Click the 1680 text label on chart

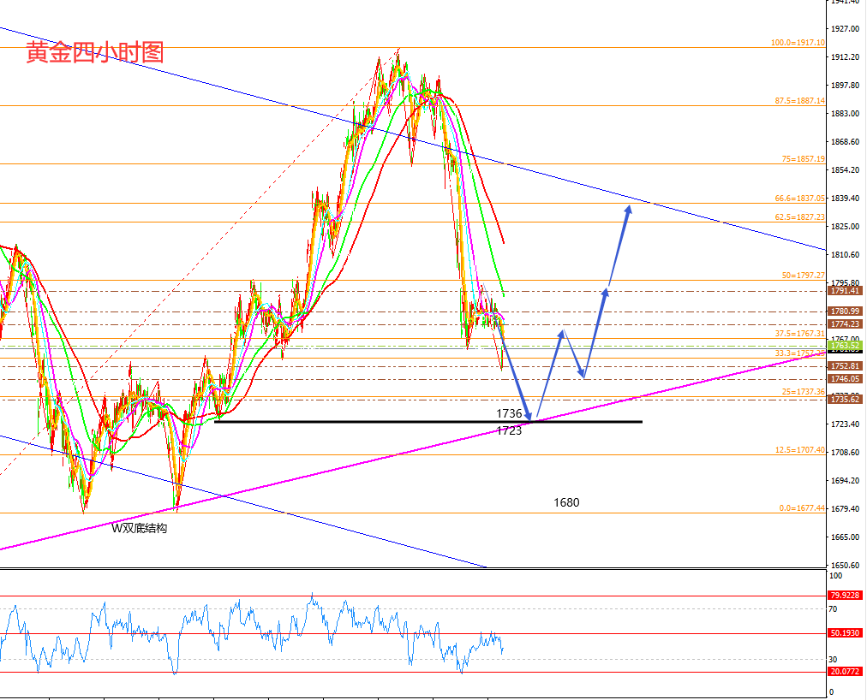(x=566, y=502)
